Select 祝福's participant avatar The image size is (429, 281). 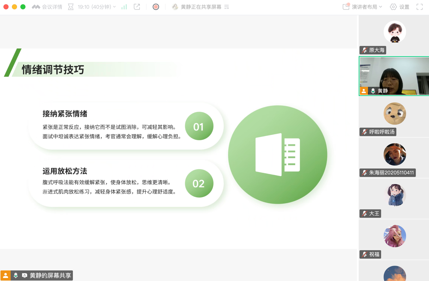(x=395, y=236)
